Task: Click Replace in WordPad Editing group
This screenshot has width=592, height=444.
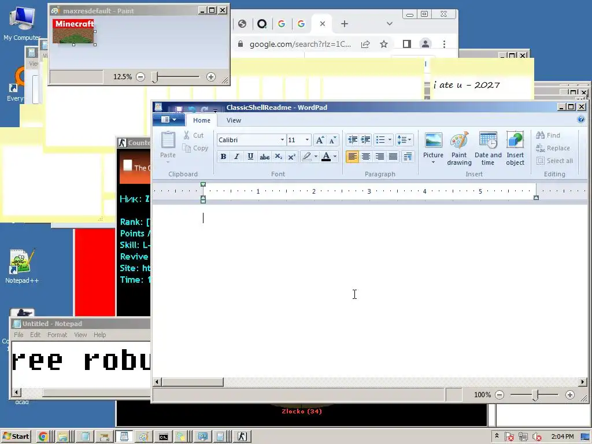Action: [x=553, y=148]
